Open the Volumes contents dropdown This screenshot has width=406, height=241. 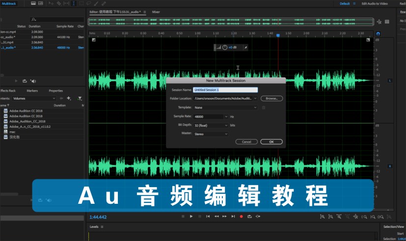pos(34,98)
